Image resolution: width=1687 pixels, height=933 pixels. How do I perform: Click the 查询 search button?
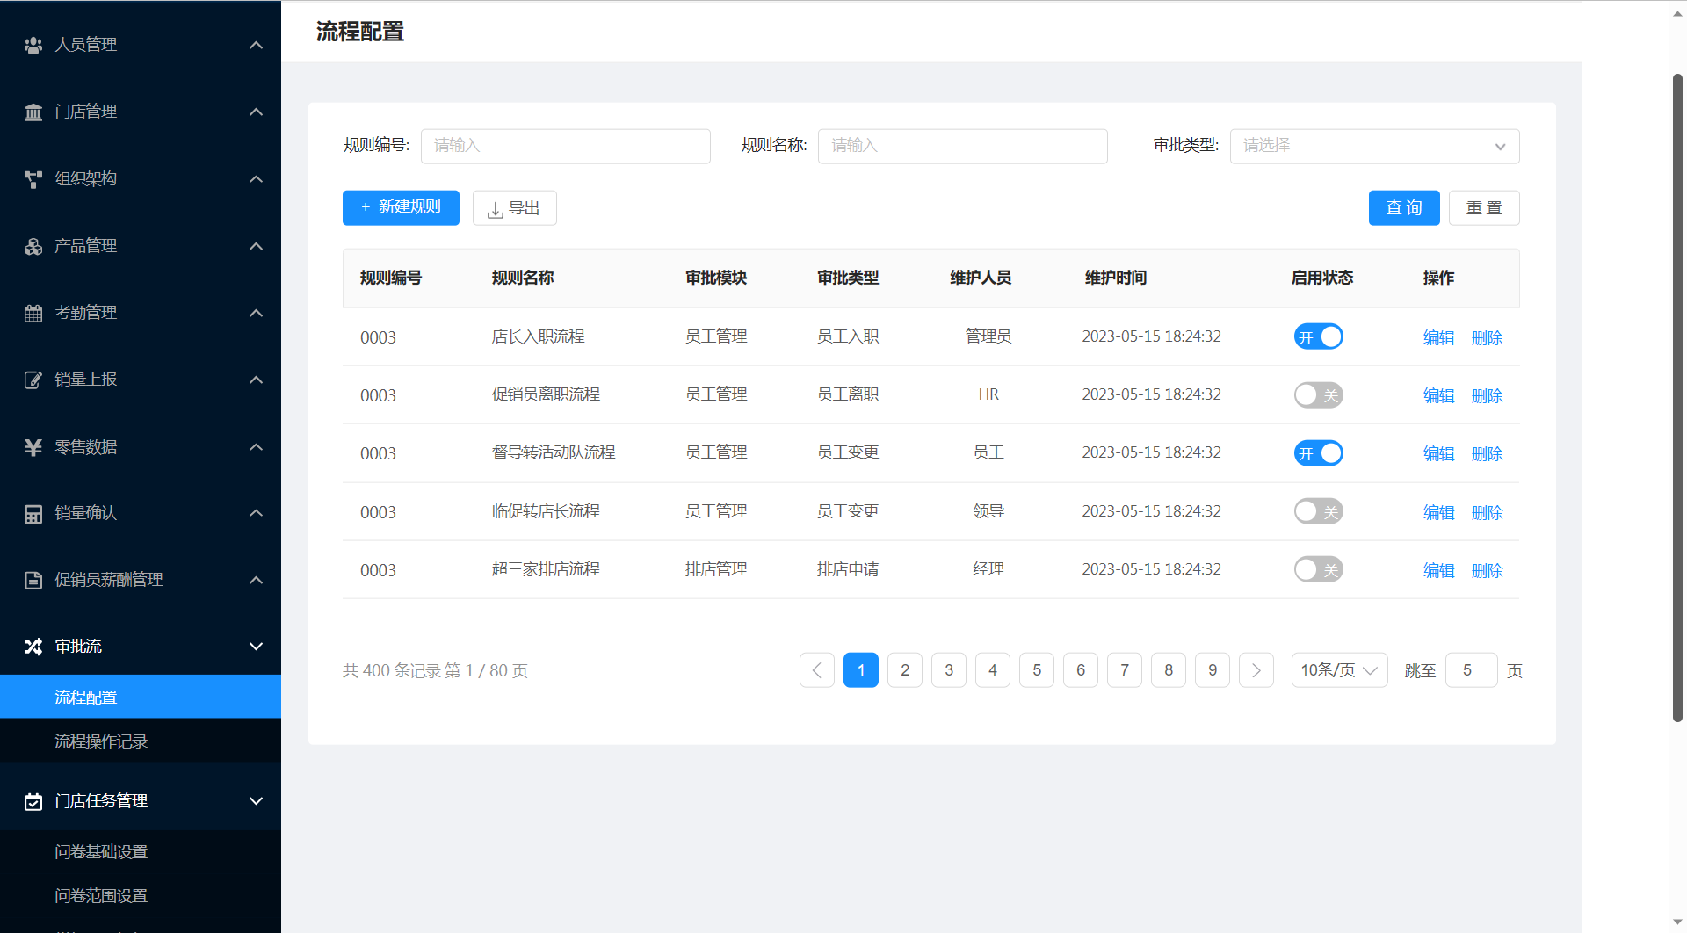tap(1404, 207)
